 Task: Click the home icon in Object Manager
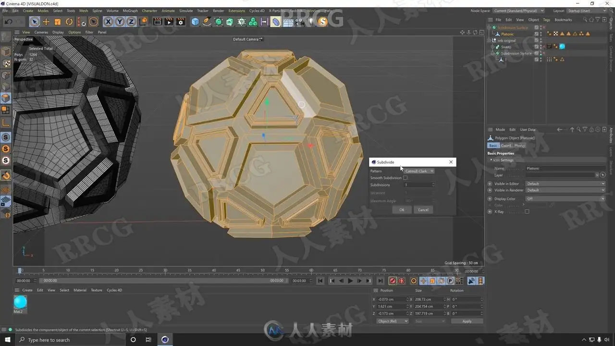point(591,20)
